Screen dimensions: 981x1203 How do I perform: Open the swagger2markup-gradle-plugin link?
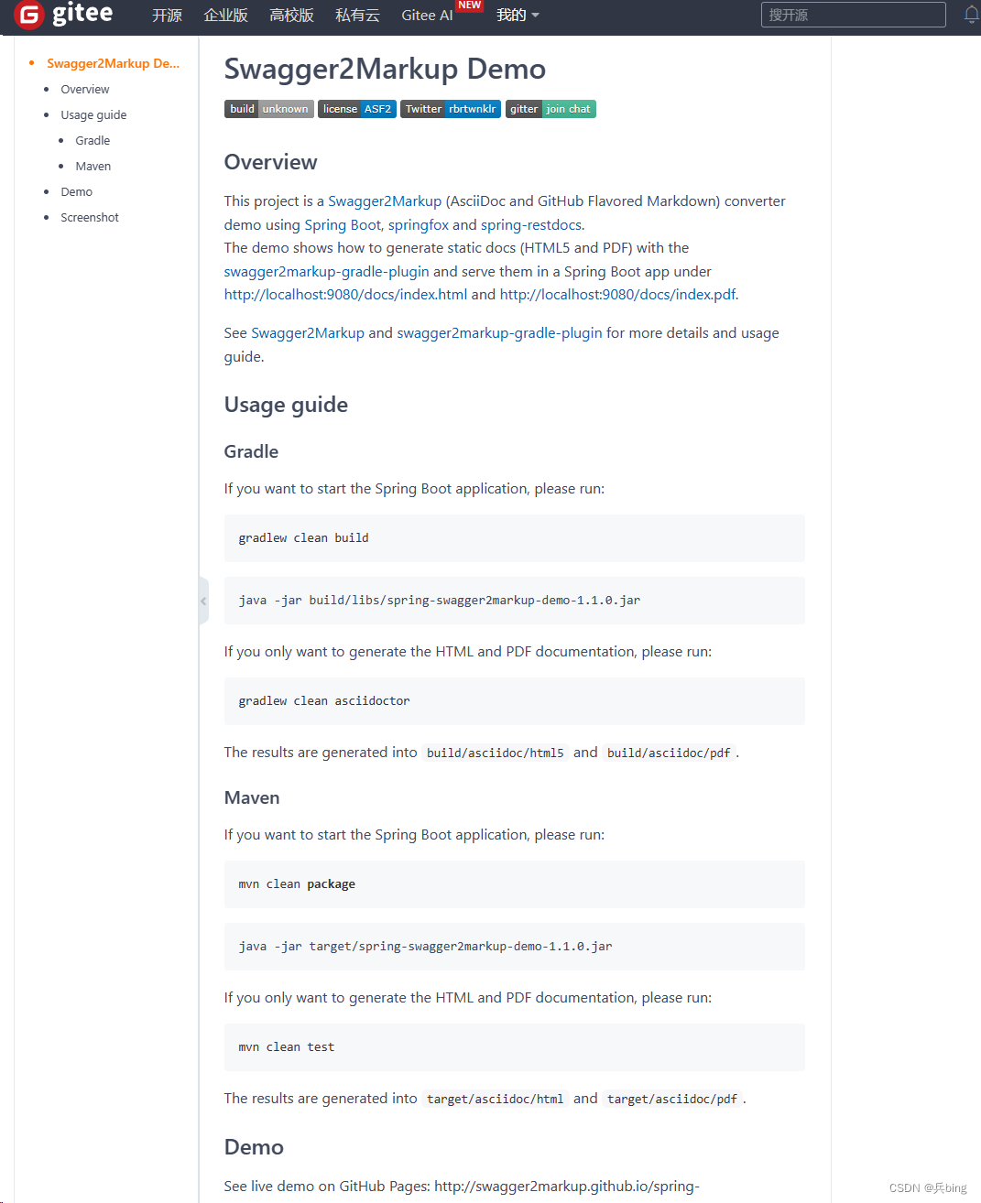coord(326,271)
